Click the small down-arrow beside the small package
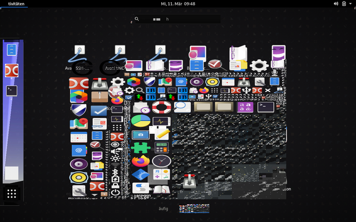This screenshot has height=222, width=356. pyautogui.click(x=95, y=195)
